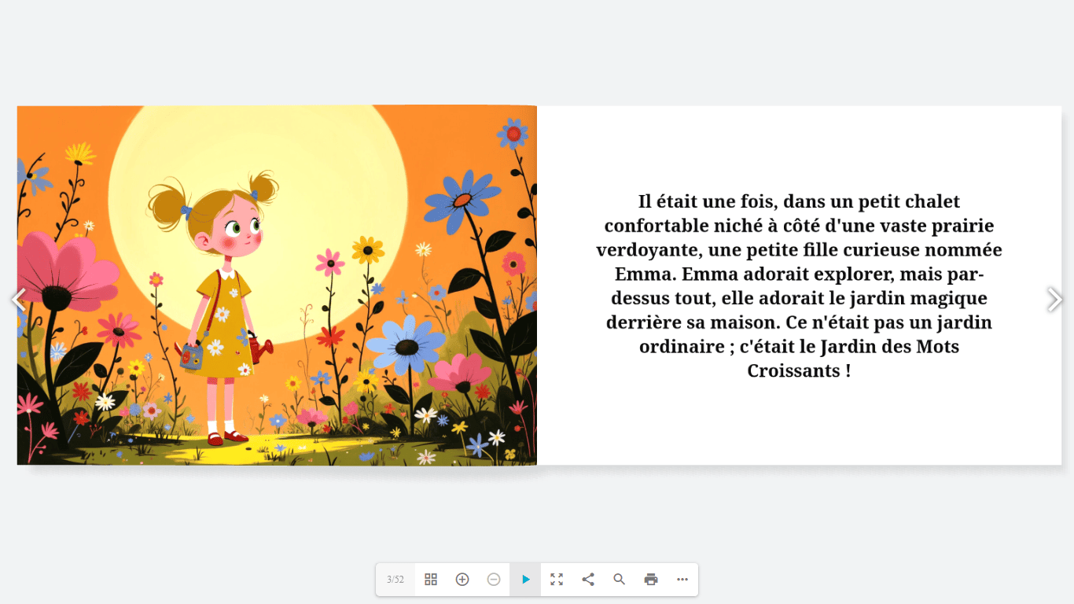Open the search tool
Screen dimensions: 1074x604
pyautogui.click(x=620, y=580)
